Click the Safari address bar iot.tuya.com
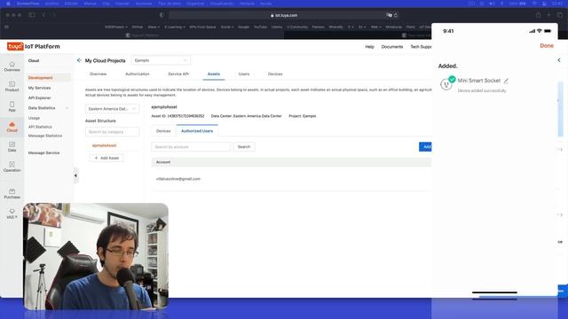The height and width of the screenshot is (319, 568). [284, 15]
